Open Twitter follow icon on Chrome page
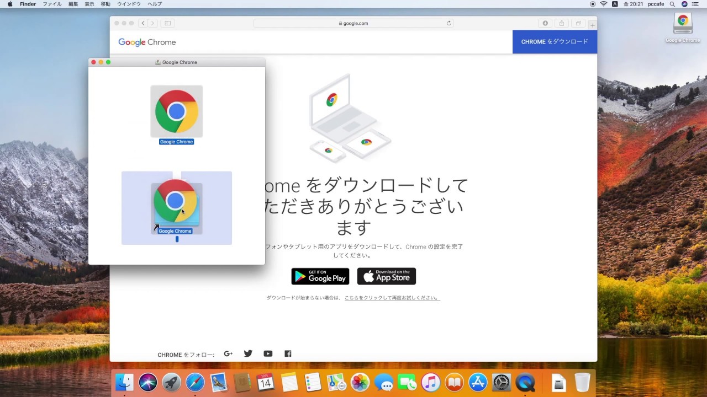 click(248, 354)
